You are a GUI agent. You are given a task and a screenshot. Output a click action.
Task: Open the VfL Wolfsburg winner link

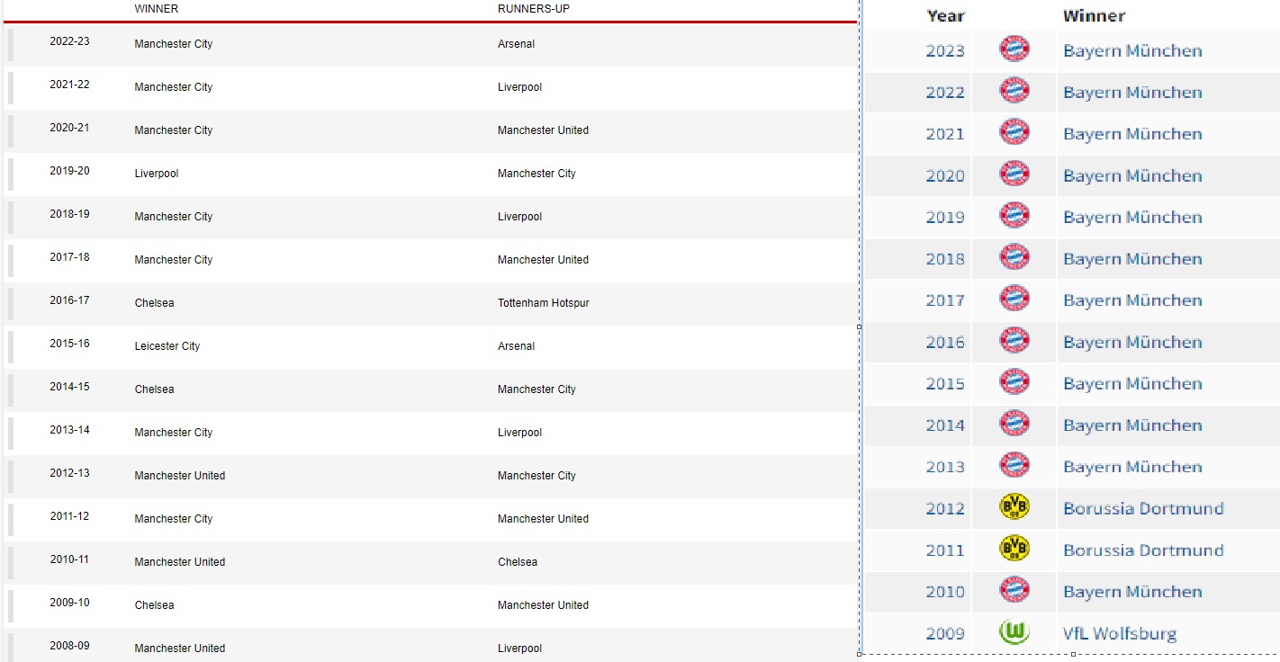click(x=1119, y=633)
